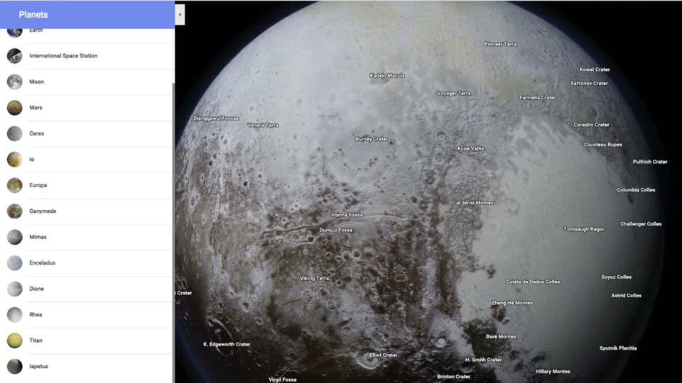The image size is (682, 383).
Task: Click the Ceres thumbnail icon
Action: pos(14,133)
